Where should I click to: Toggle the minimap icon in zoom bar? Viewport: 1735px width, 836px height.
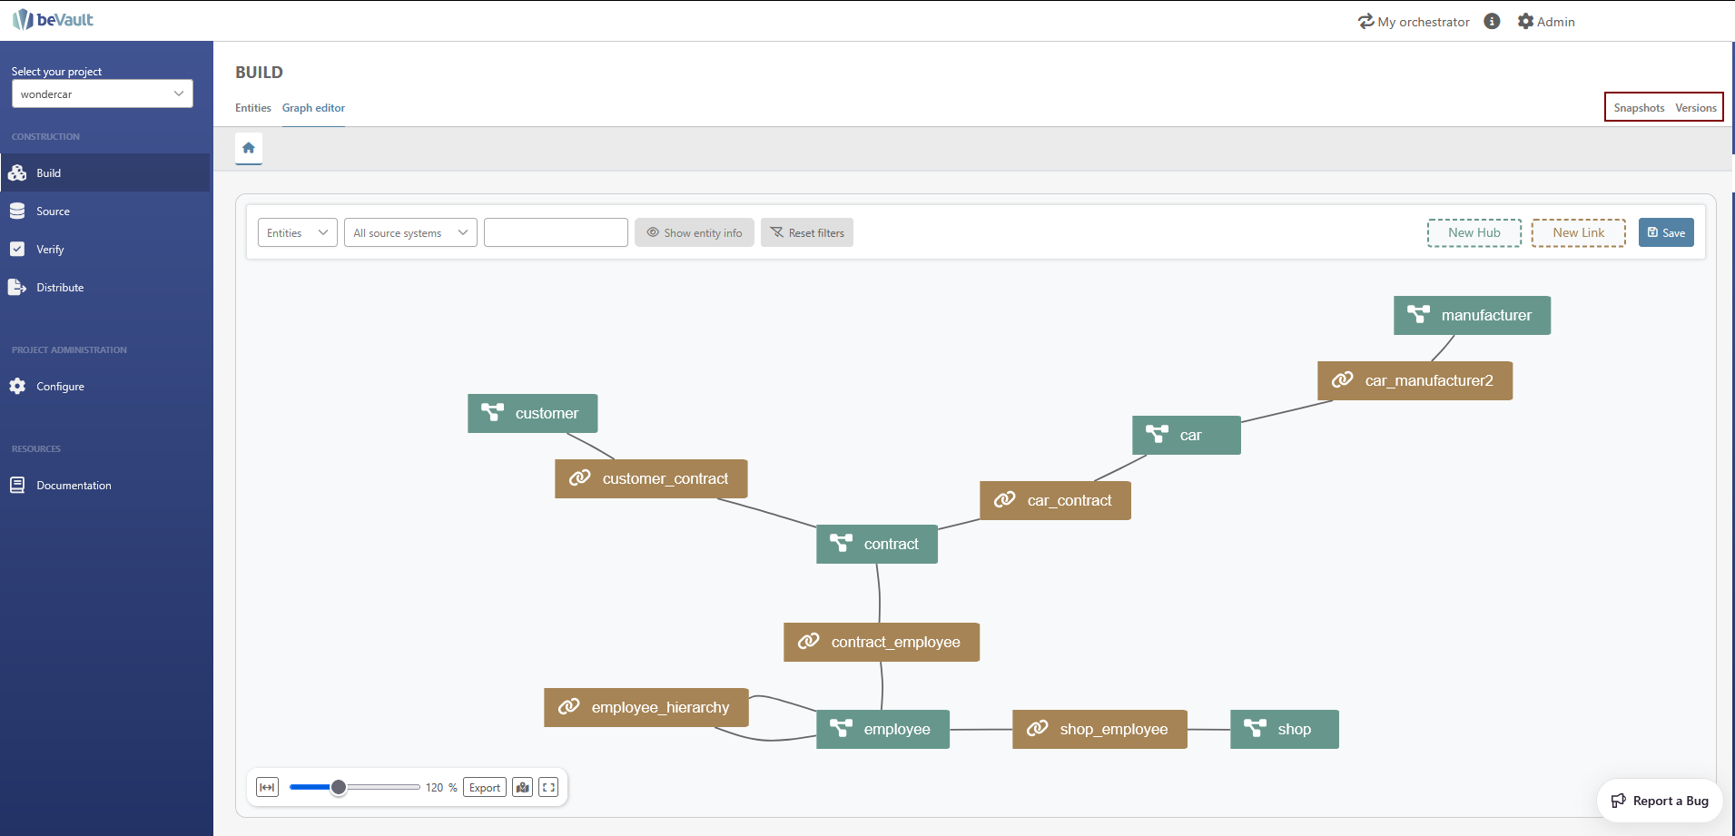[x=522, y=787]
